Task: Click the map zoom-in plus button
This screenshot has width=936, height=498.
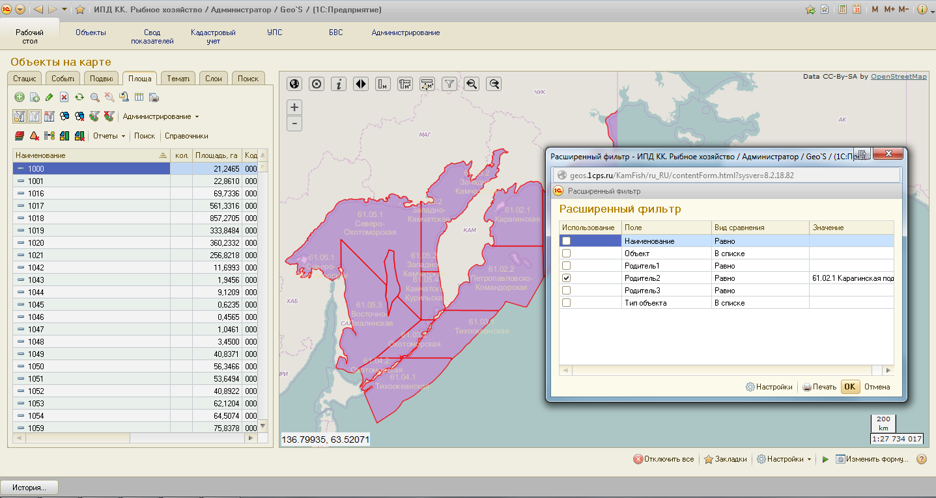Action: (294, 107)
